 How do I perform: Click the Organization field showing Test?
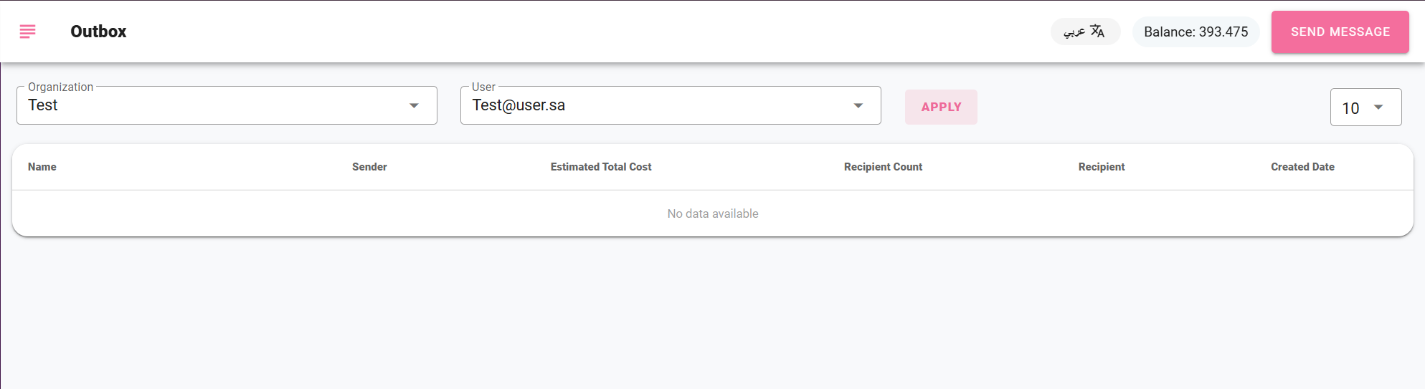[227, 105]
